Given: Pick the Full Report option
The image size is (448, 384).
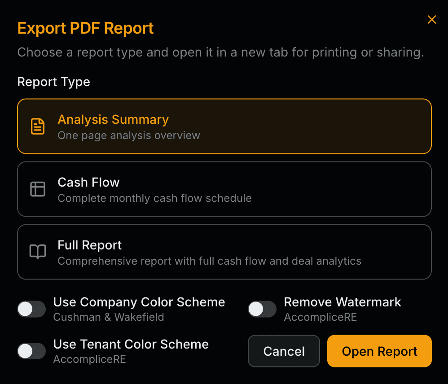Looking at the screenshot, I should point(224,252).
